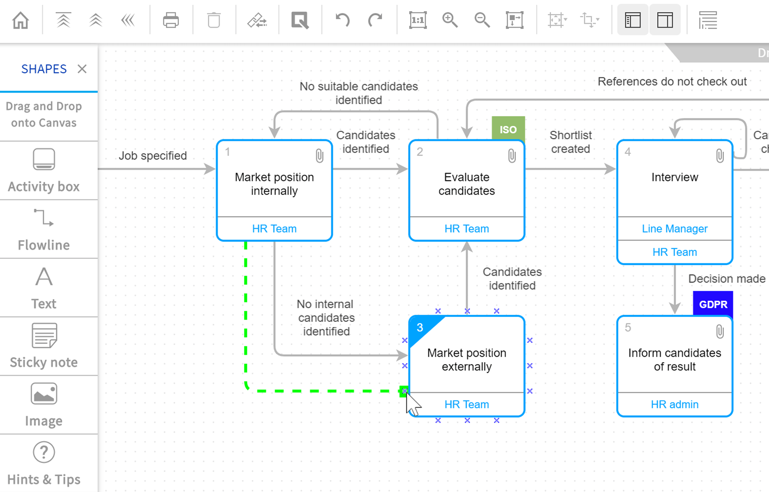
Task: Click the print icon in toolbar
Action: 171,21
